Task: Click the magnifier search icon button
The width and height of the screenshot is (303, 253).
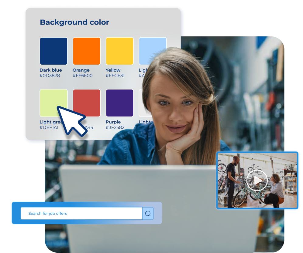Action: (148, 214)
